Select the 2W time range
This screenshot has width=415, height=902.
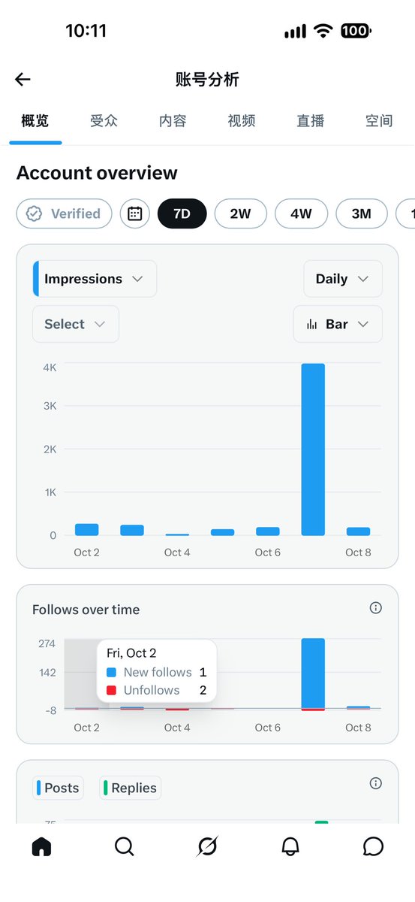pyautogui.click(x=240, y=213)
